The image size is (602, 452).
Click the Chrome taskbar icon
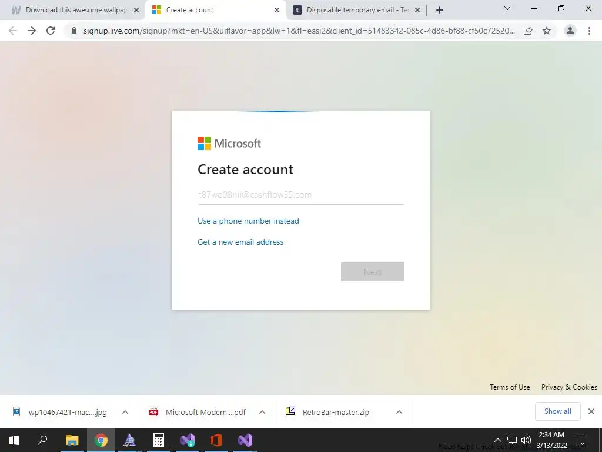click(101, 440)
